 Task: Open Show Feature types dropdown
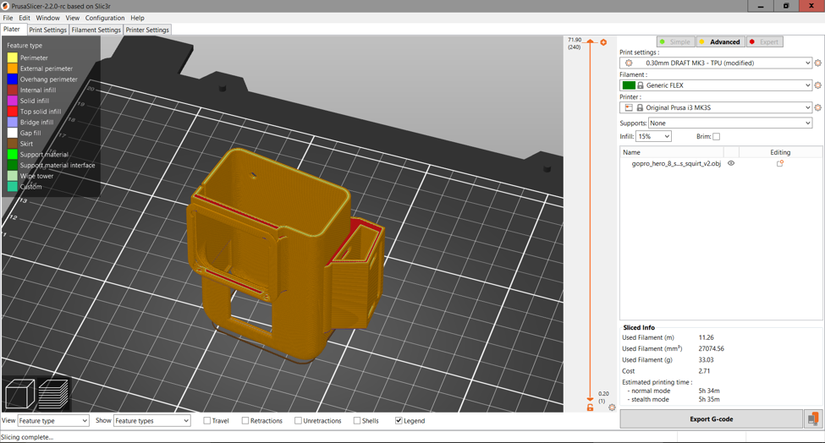coord(151,420)
